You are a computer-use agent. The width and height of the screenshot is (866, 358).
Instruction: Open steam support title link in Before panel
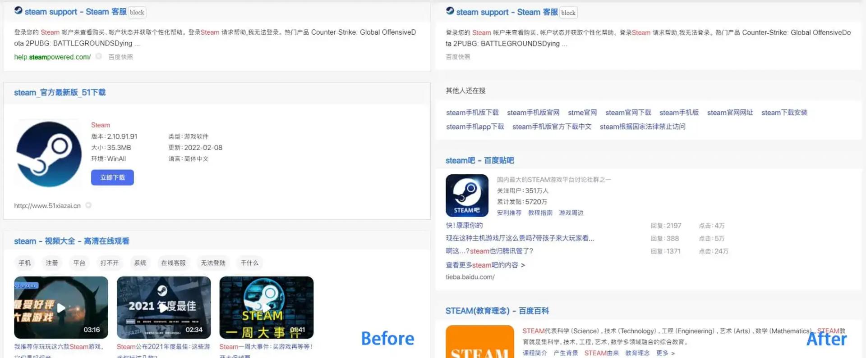pyautogui.click(x=75, y=12)
